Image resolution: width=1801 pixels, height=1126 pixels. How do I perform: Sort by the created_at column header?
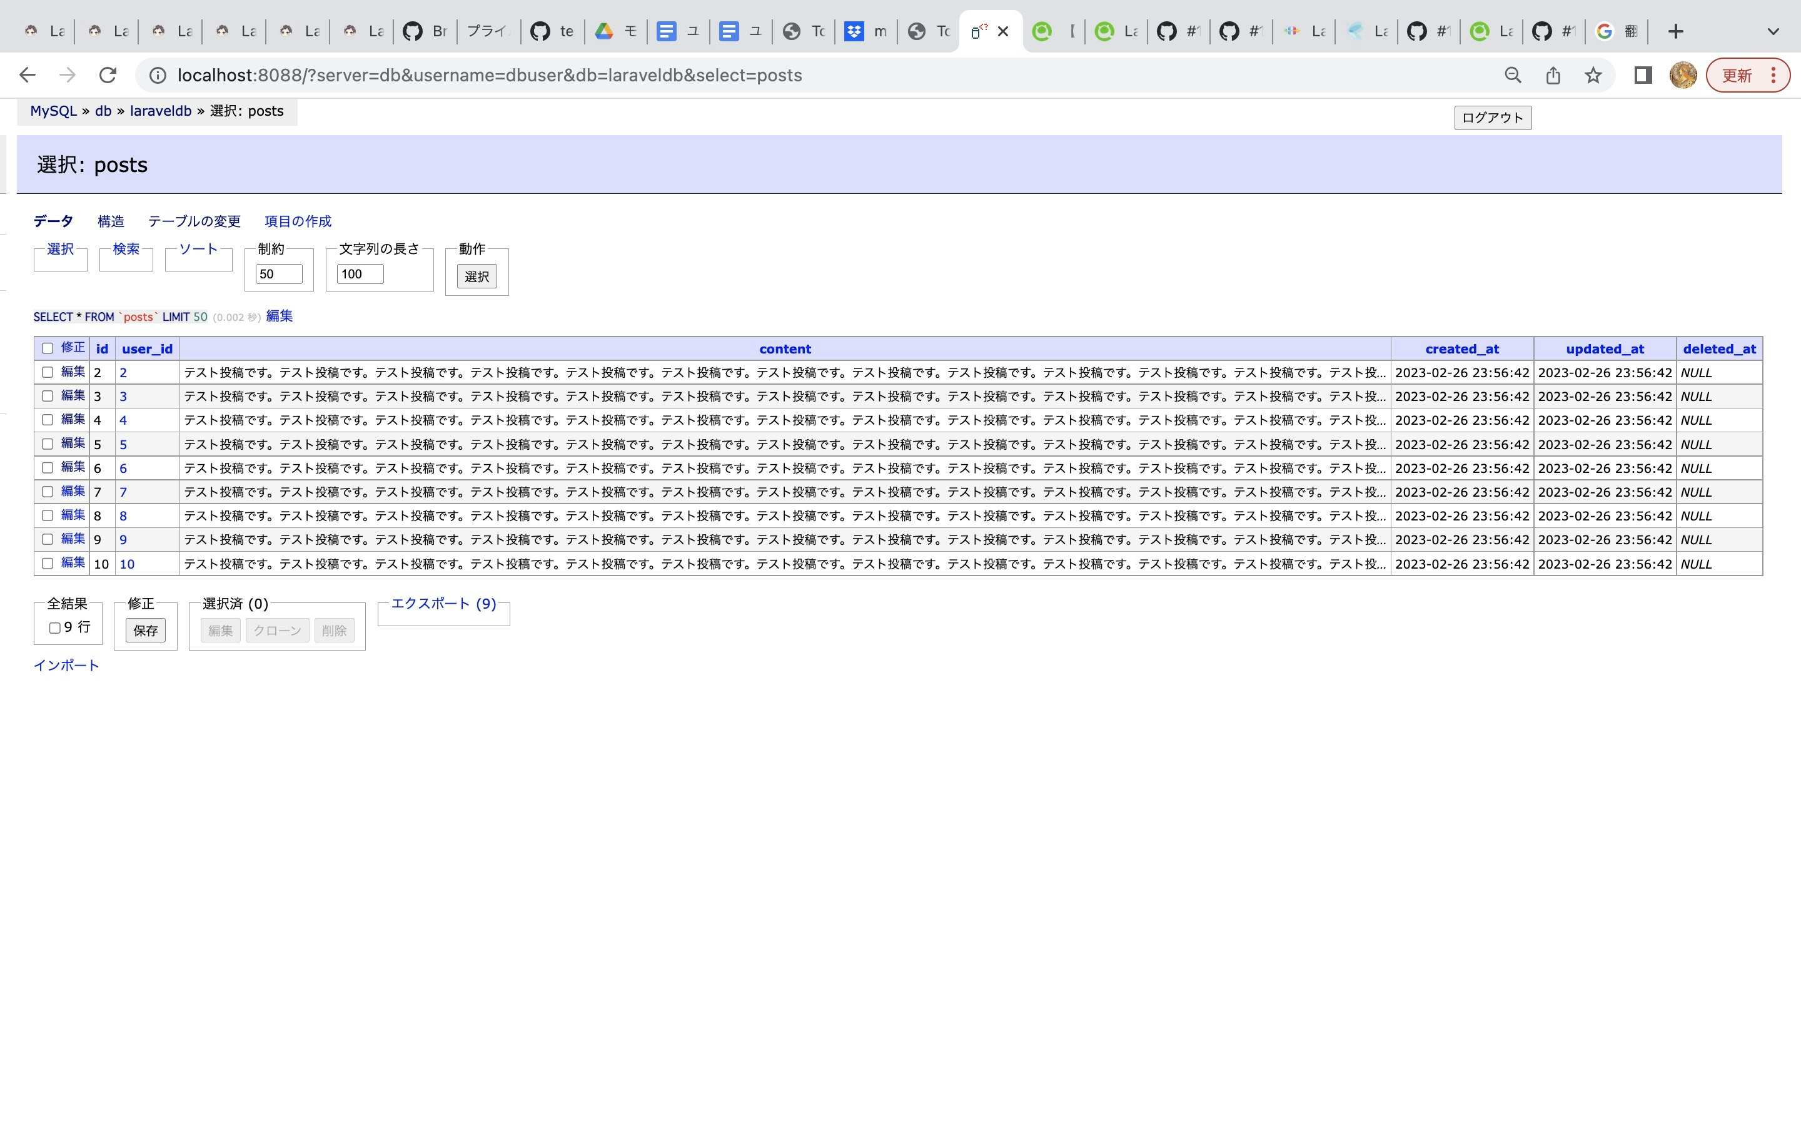[1461, 348]
